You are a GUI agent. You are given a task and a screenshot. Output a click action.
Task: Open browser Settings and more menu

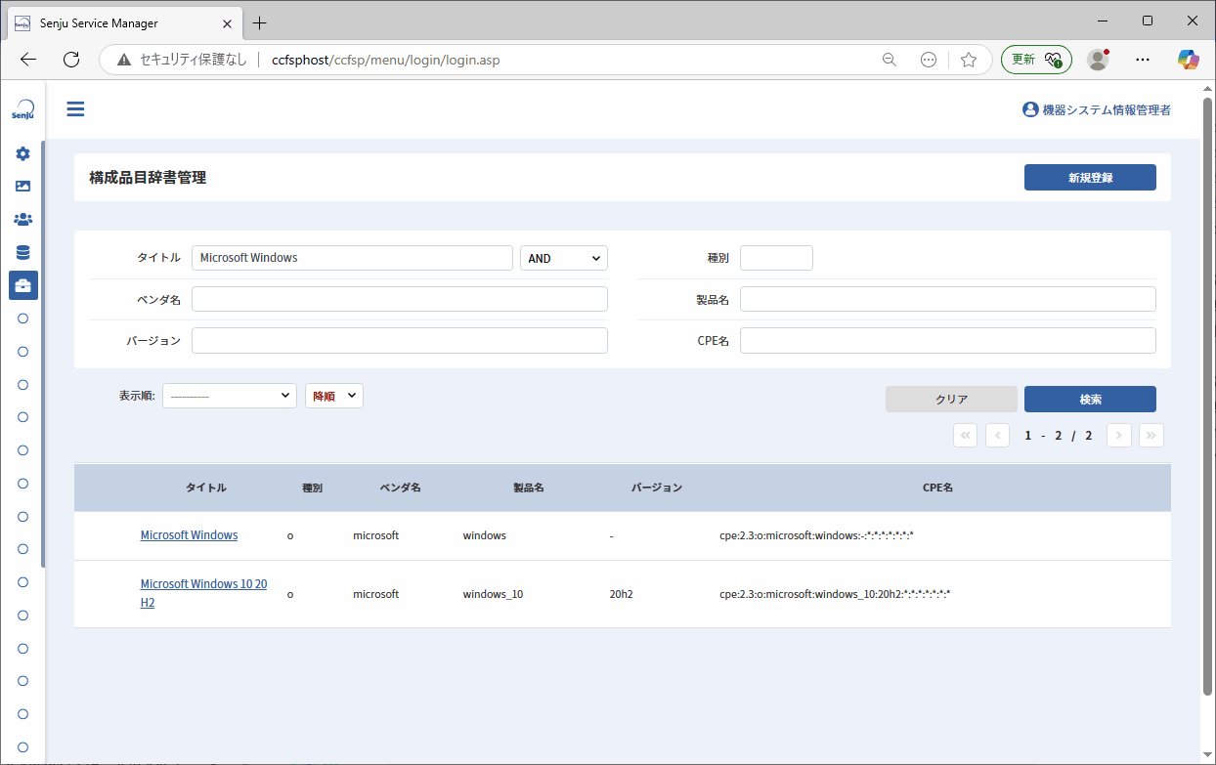click(x=1144, y=60)
